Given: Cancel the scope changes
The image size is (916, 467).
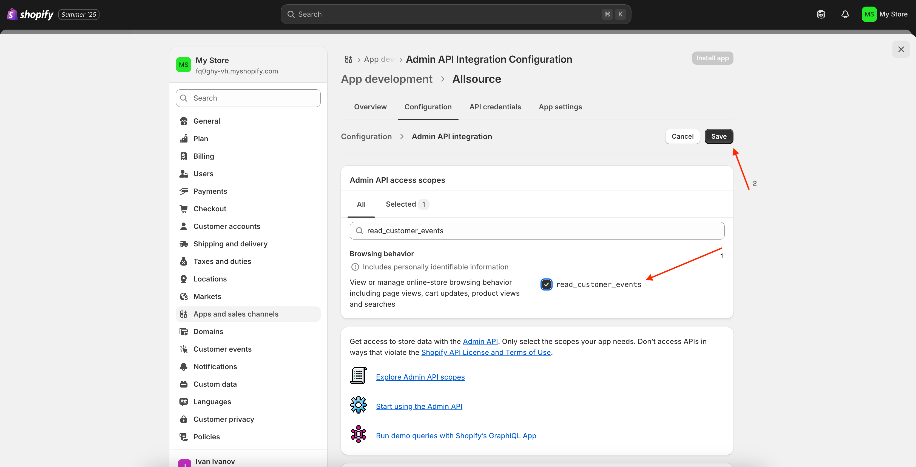Looking at the screenshot, I should coord(682,136).
